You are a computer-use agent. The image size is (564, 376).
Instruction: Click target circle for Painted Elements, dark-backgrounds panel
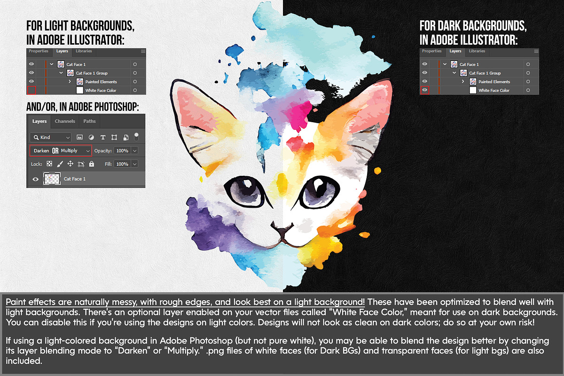point(528,82)
